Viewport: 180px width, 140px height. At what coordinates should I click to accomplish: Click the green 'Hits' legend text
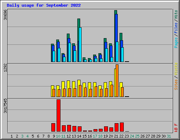point(176,14)
